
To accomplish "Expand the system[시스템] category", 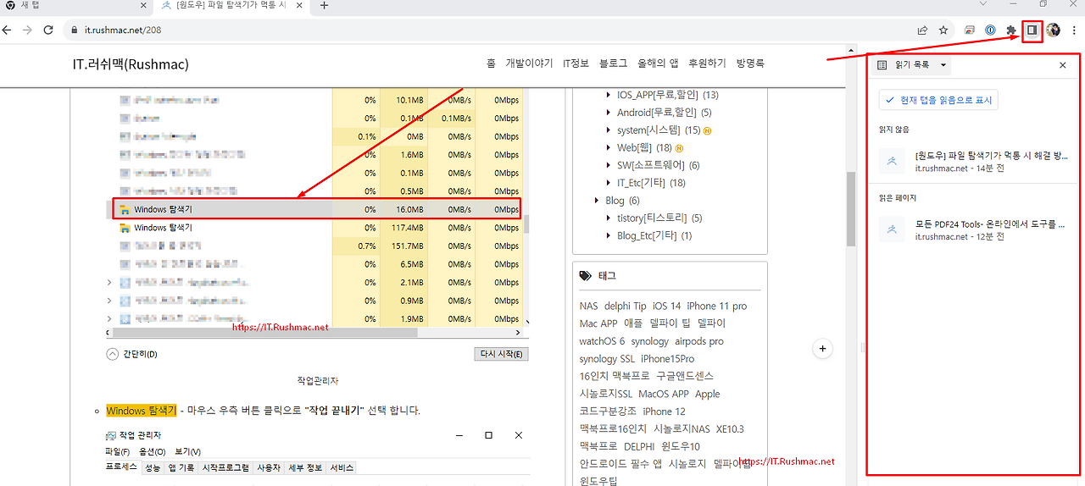I will [x=609, y=130].
